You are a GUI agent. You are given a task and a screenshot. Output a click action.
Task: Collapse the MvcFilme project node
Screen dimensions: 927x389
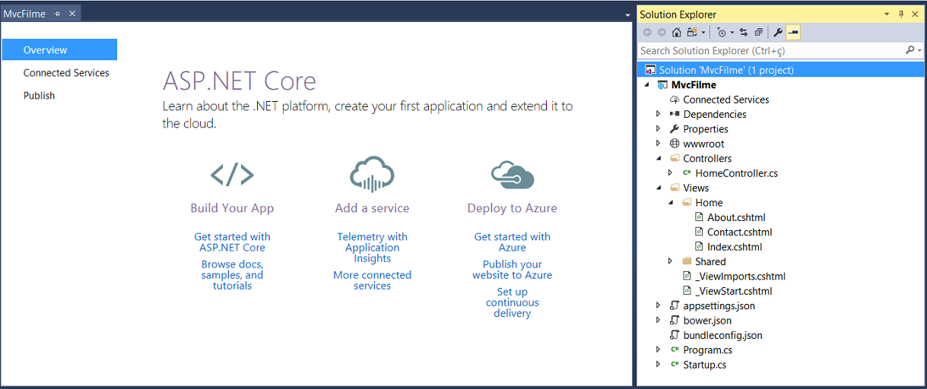(646, 85)
